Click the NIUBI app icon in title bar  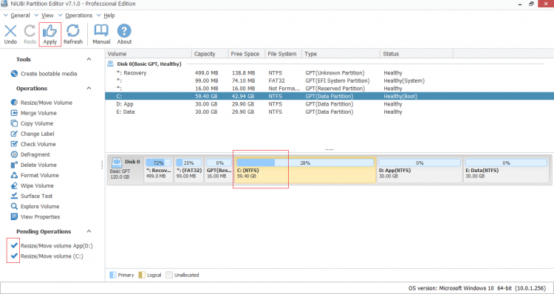[x=4, y=4]
